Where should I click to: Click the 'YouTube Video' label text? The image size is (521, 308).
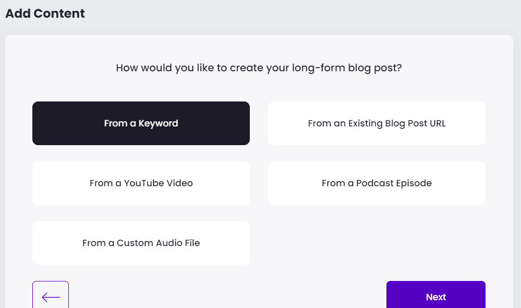pos(158,183)
